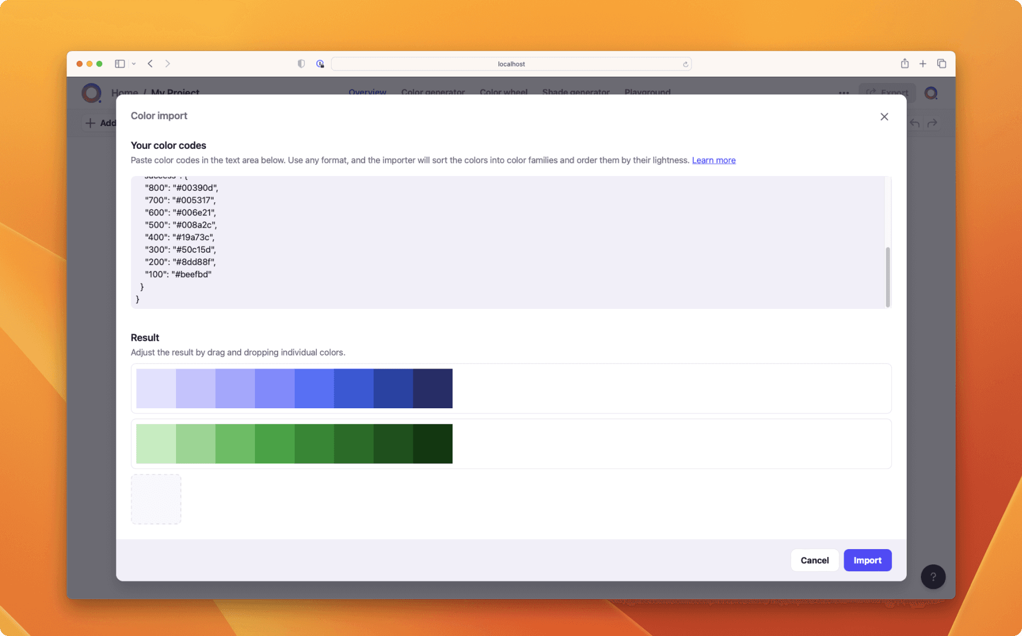Viewport: 1022px width, 636px height.
Task: Close the Color import dialog
Action: tap(883, 116)
